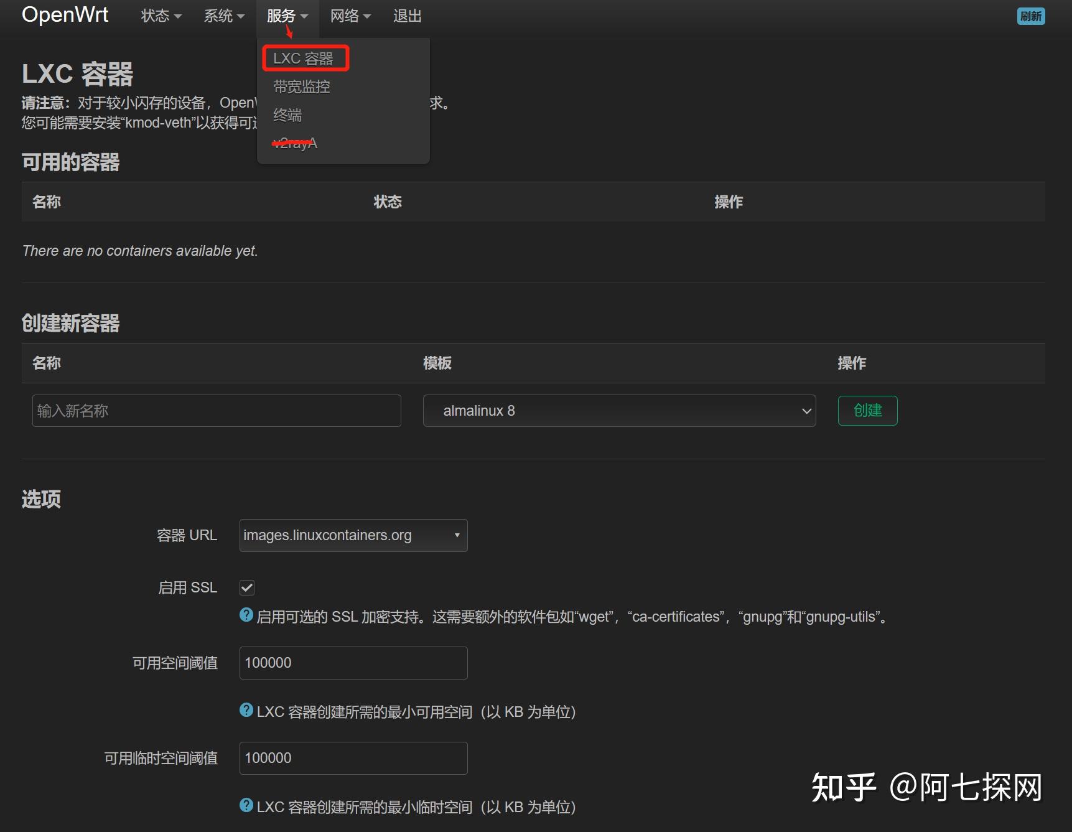Click the 输入新名称 name input field
The image size is (1072, 832).
(x=216, y=411)
